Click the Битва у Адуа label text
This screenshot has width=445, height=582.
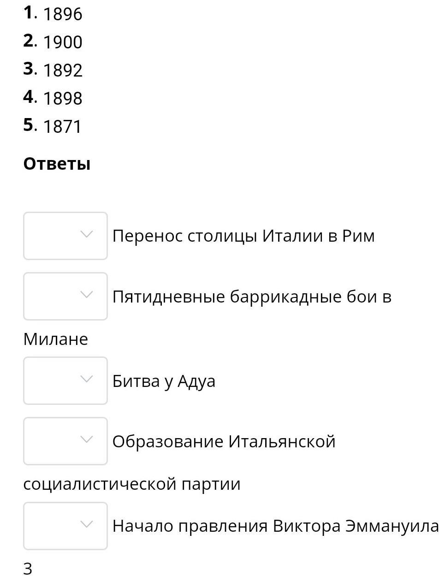pos(164,381)
